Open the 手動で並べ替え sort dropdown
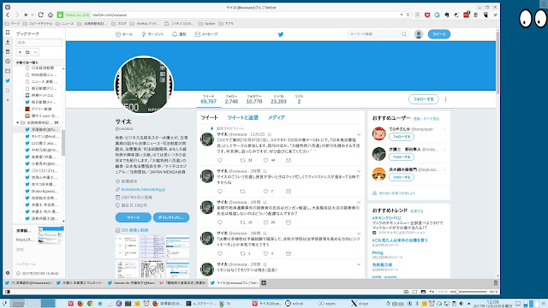Screen dimensions: 548x308 pyautogui.click(x=39, y=62)
